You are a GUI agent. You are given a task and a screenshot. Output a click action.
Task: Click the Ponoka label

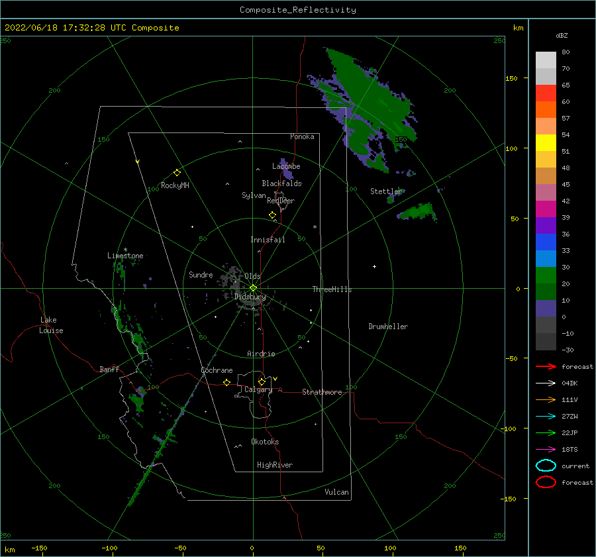click(x=302, y=136)
